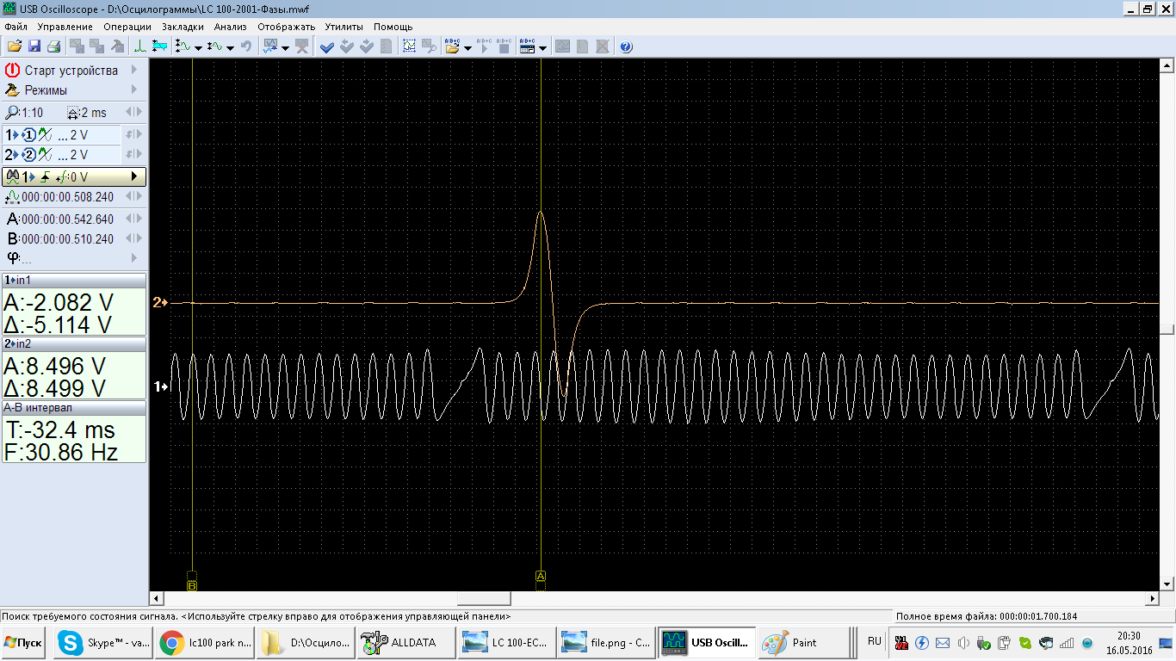Viewport: 1176px width, 661px height.
Task: Open the Анализ menu
Action: pos(230,27)
